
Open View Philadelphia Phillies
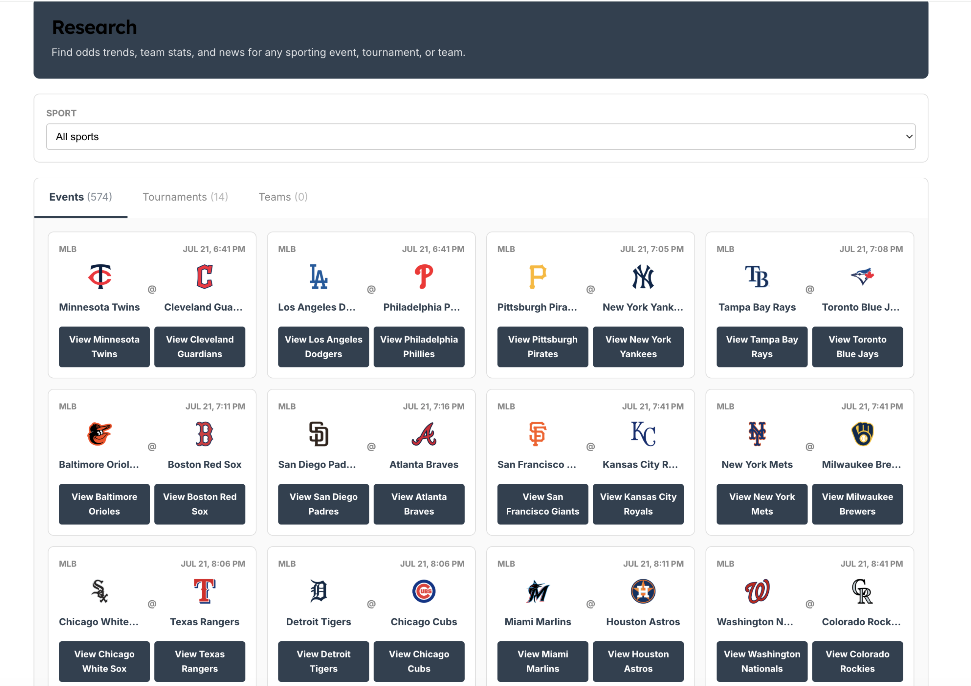(x=419, y=347)
